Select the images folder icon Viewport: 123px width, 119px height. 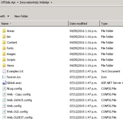(4, 54)
